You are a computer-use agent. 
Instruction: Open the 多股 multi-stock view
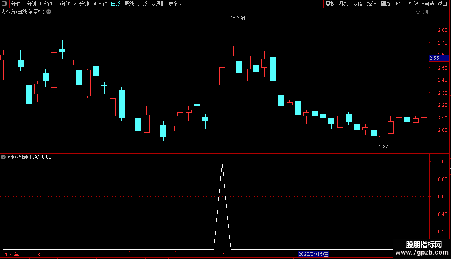pyautogui.click(x=358, y=4)
